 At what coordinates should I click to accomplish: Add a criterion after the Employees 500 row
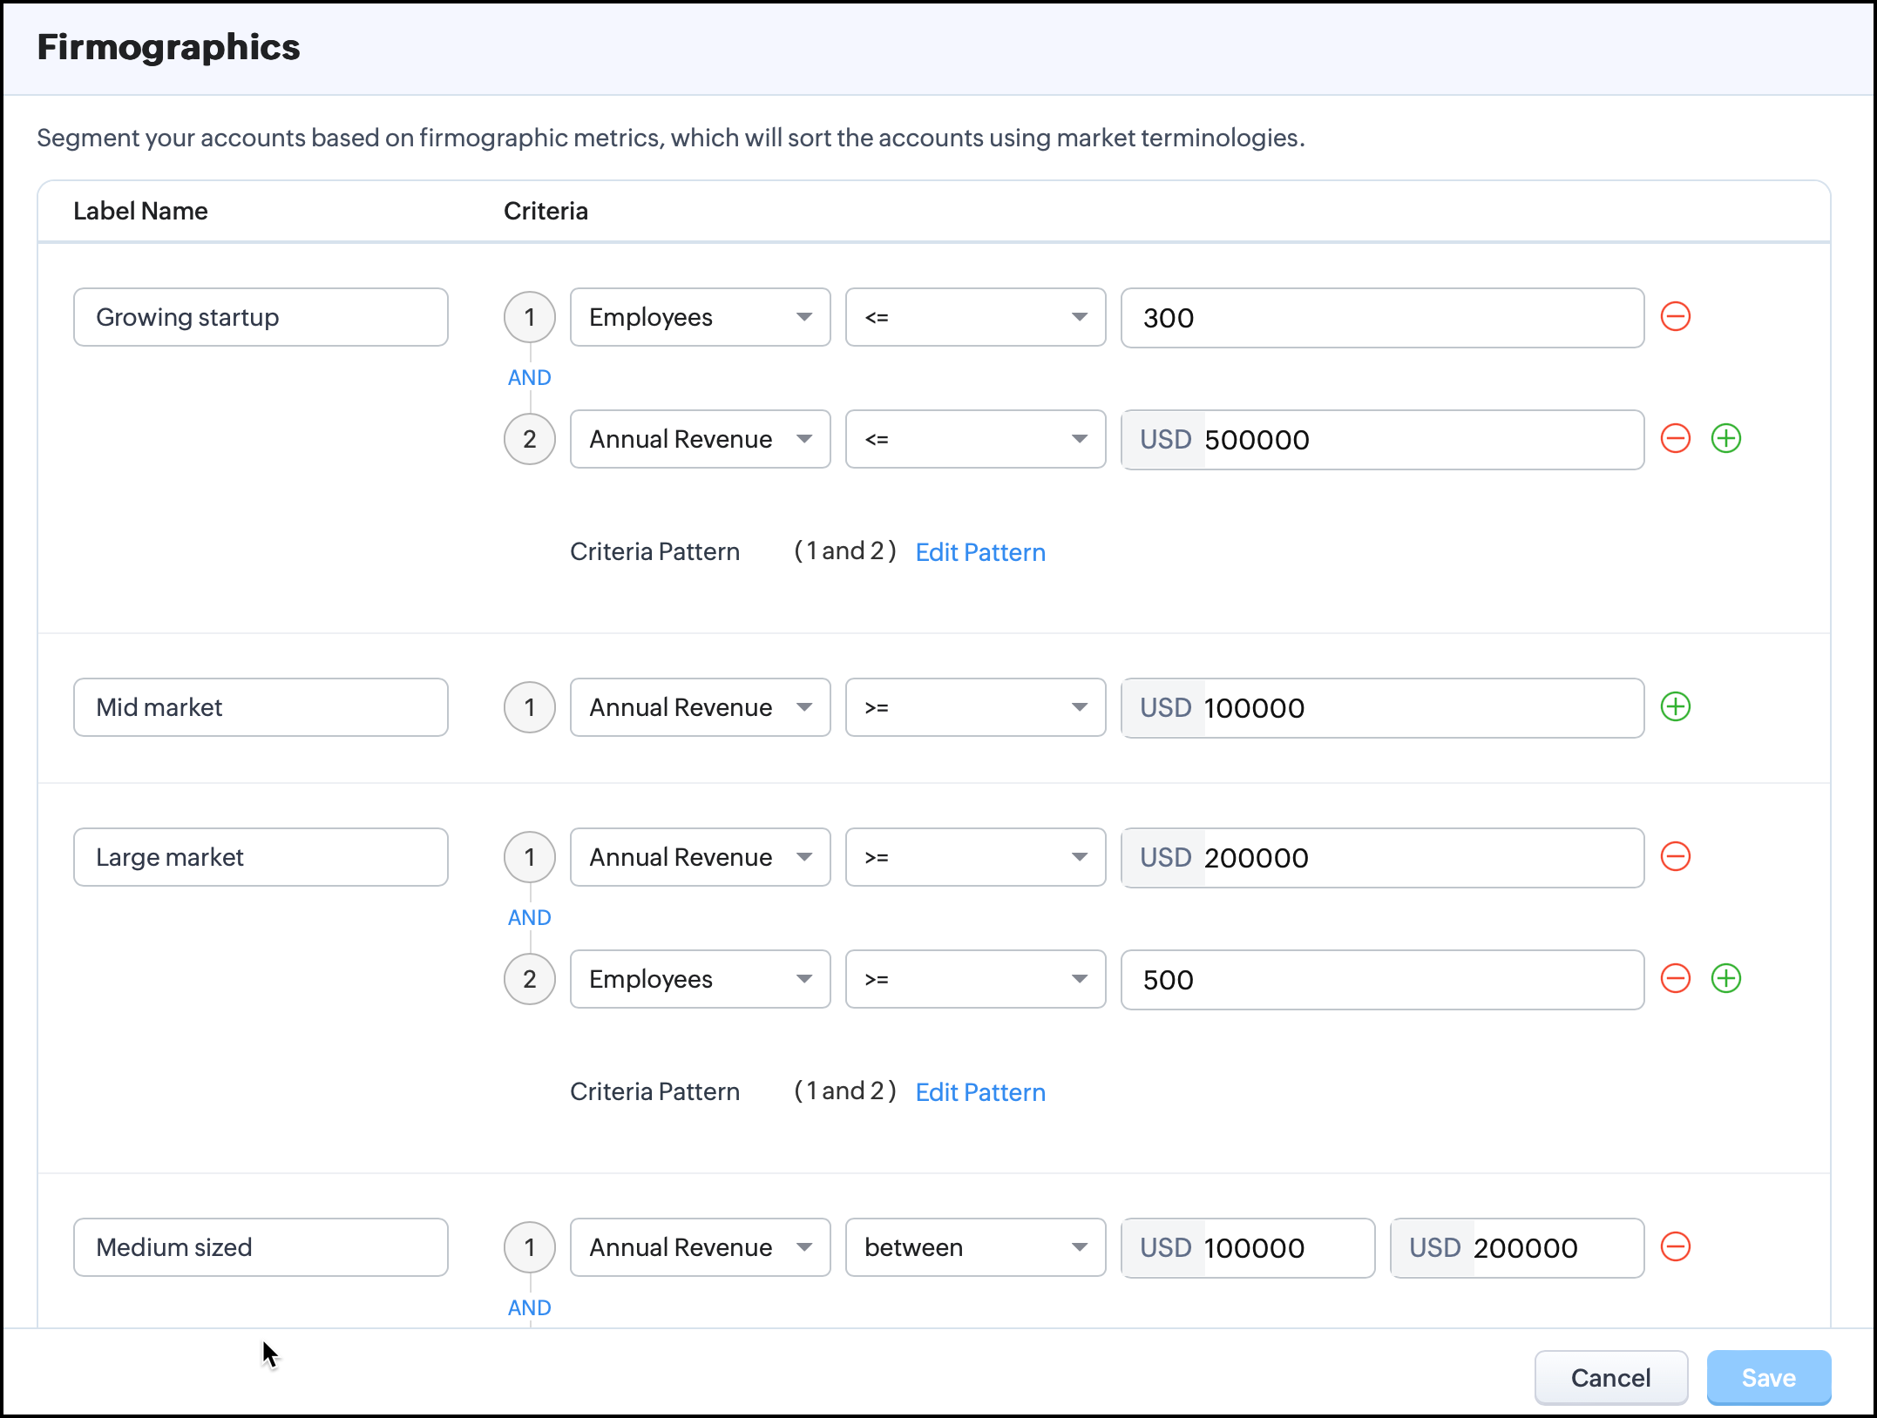pos(1725,979)
